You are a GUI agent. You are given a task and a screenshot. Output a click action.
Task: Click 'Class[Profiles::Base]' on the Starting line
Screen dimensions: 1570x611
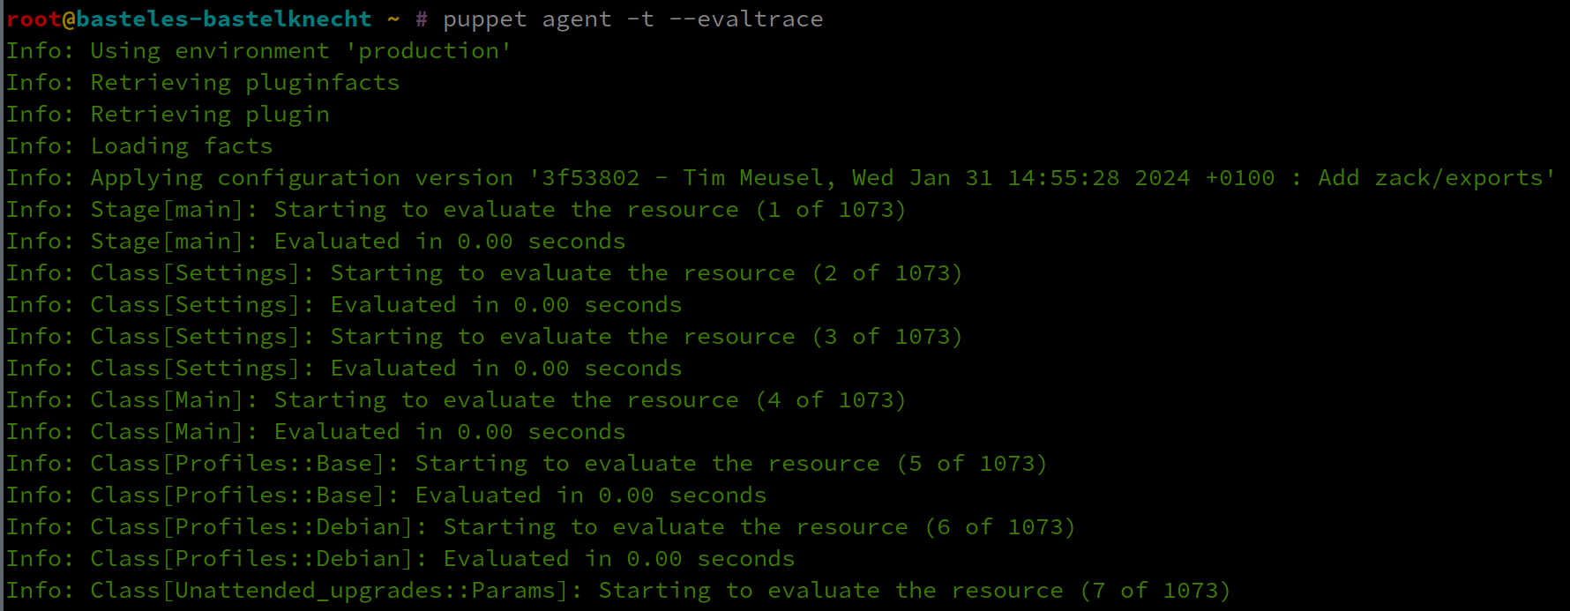tap(238, 464)
